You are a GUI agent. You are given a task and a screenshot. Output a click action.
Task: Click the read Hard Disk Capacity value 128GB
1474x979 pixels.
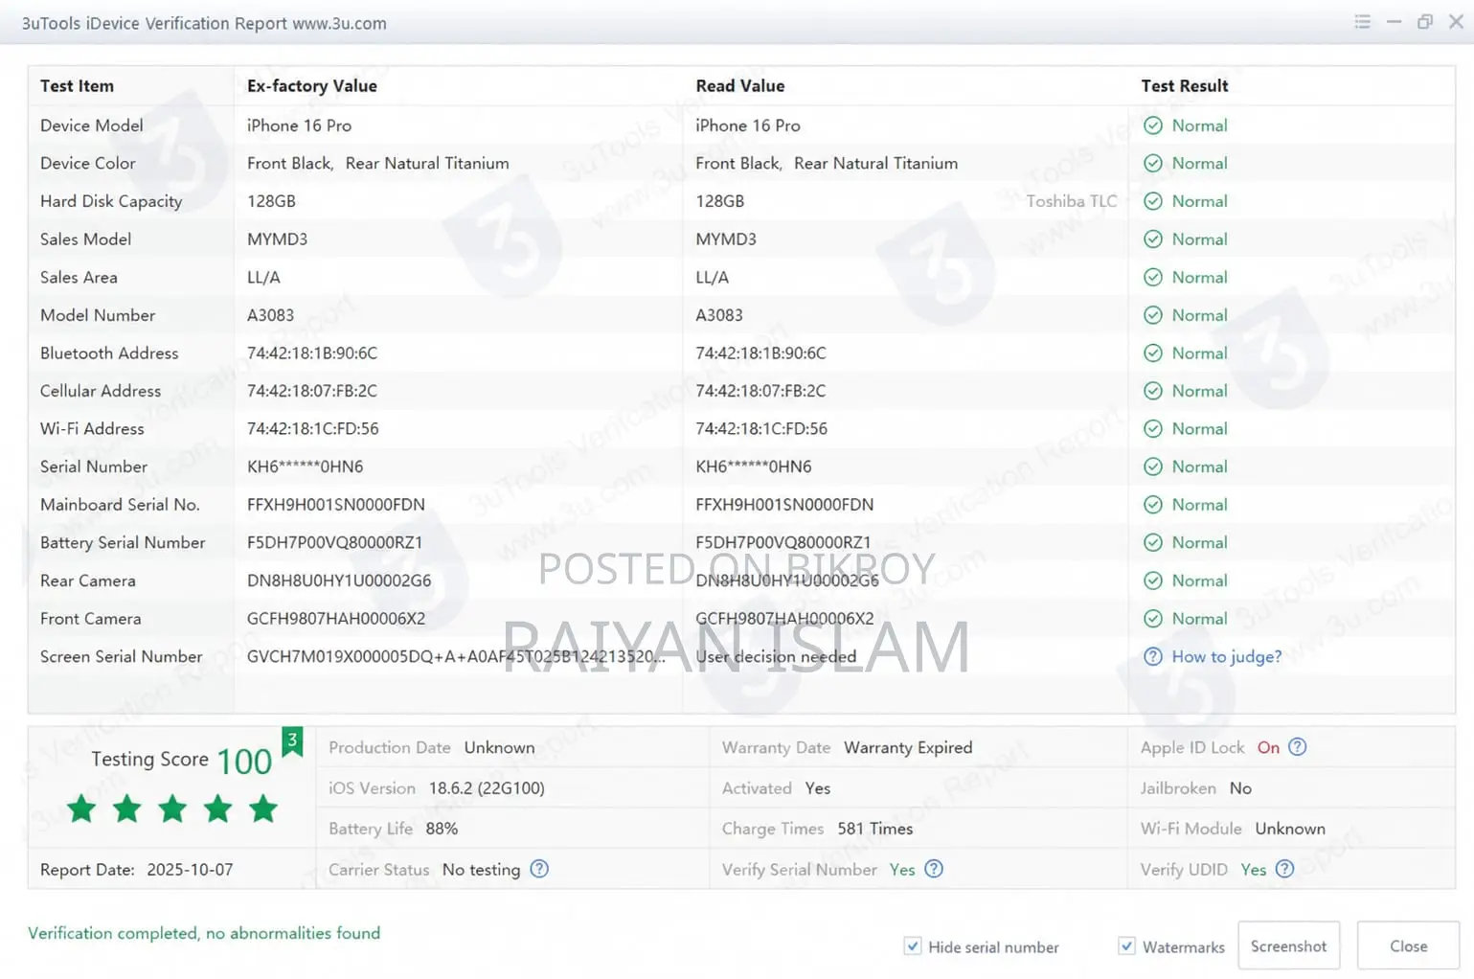click(720, 201)
